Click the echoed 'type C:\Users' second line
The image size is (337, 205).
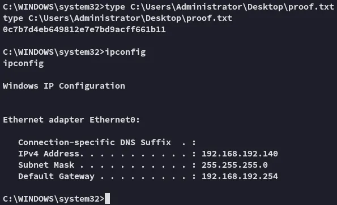point(118,18)
